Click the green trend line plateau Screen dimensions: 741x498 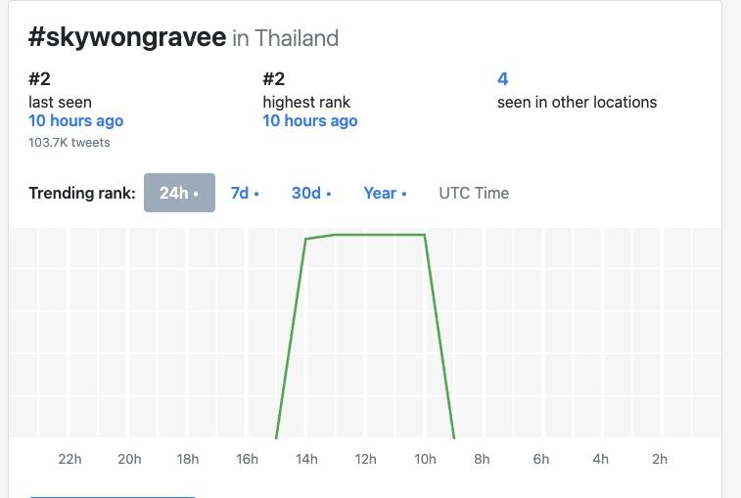click(380, 235)
